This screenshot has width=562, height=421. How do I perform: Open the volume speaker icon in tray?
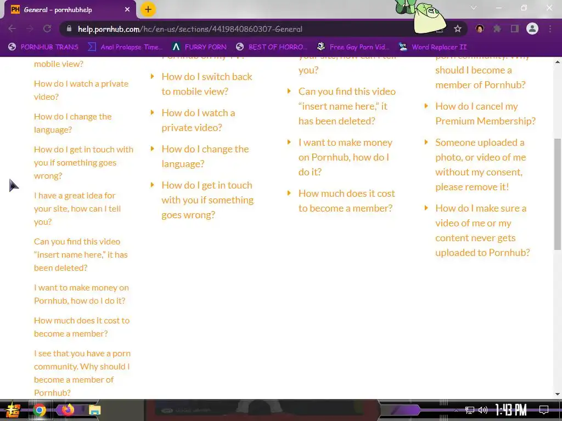pyautogui.click(x=483, y=410)
